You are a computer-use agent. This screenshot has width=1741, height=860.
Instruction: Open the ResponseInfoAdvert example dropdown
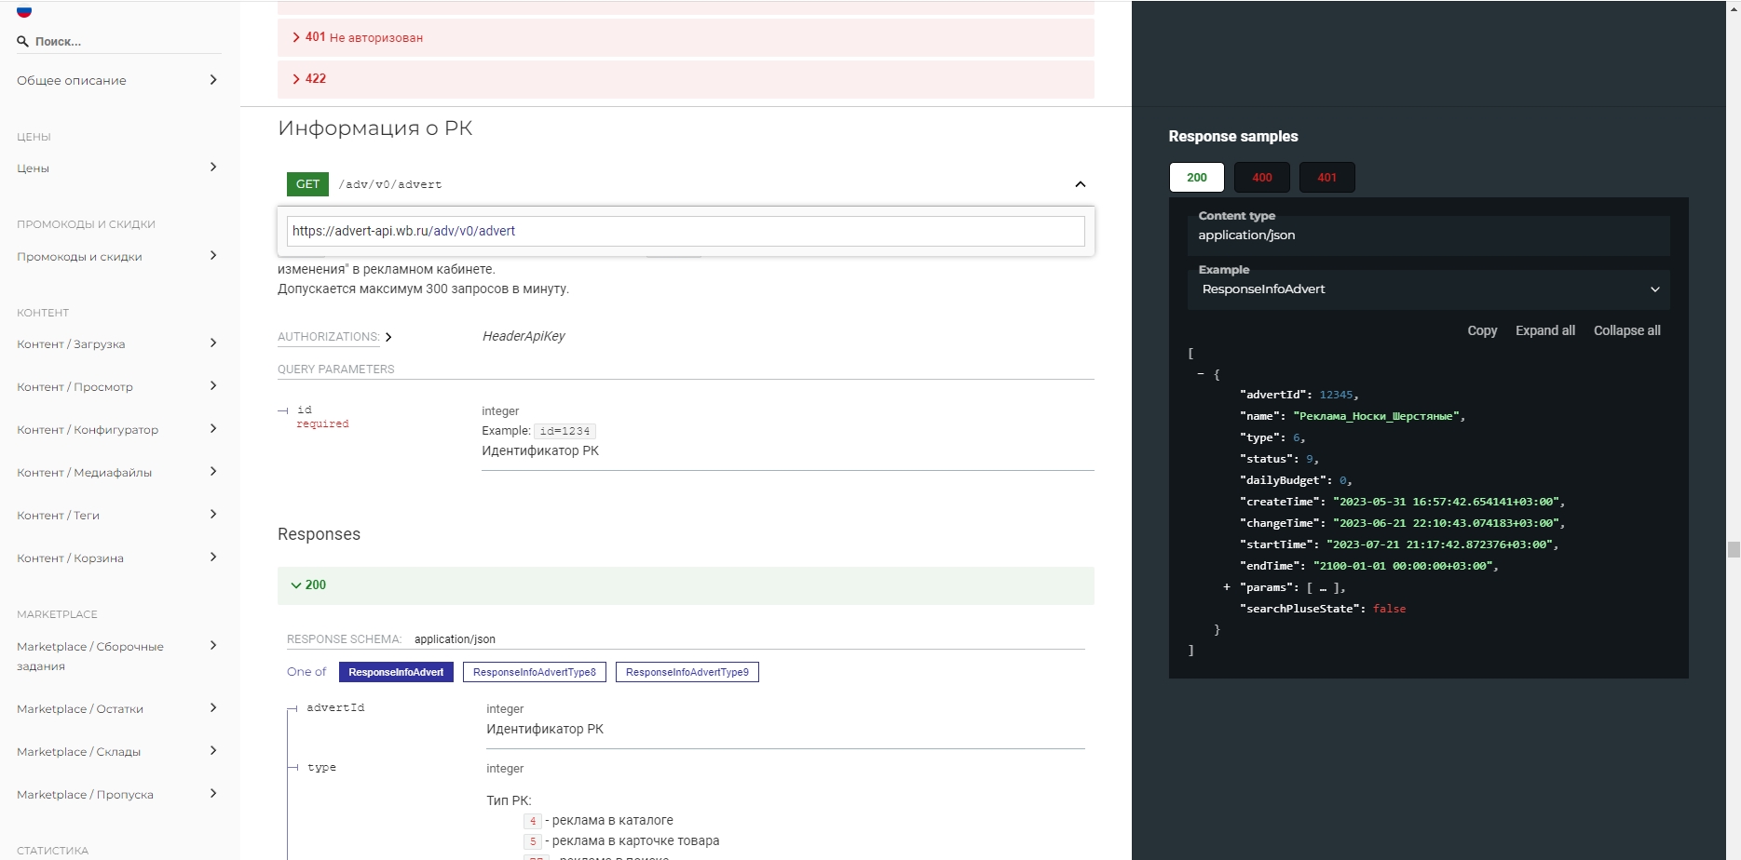(1427, 289)
